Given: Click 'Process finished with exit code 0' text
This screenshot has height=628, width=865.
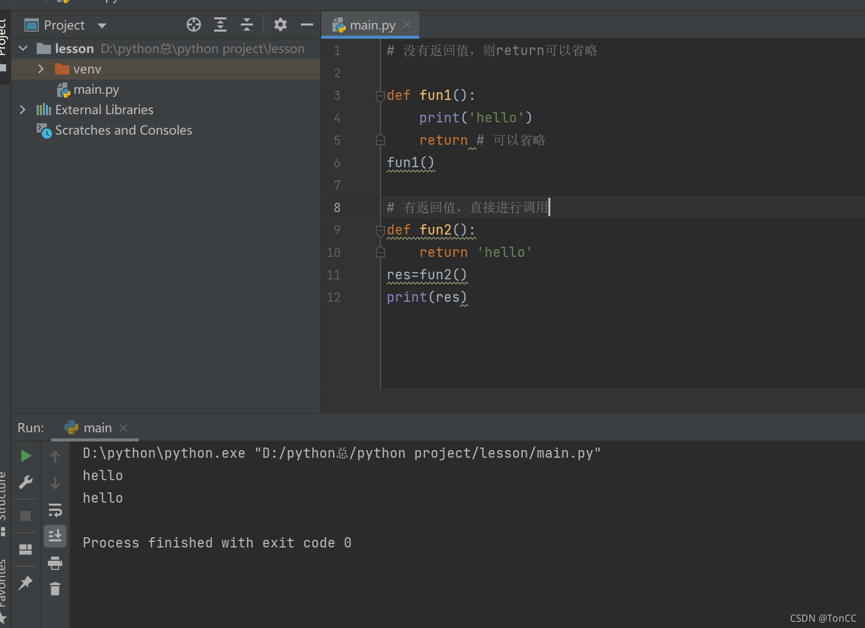Looking at the screenshot, I should [x=217, y=543].
